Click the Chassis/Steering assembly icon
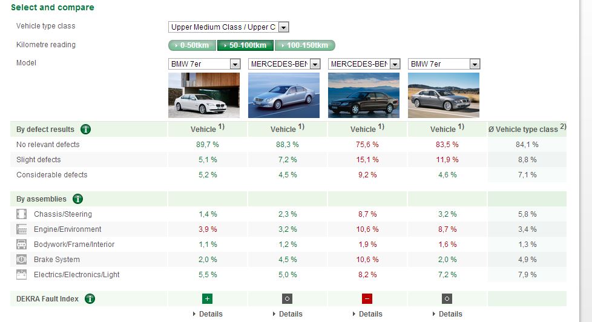Image resolution: width=592 pixels, height=322 pixels. 22,214
